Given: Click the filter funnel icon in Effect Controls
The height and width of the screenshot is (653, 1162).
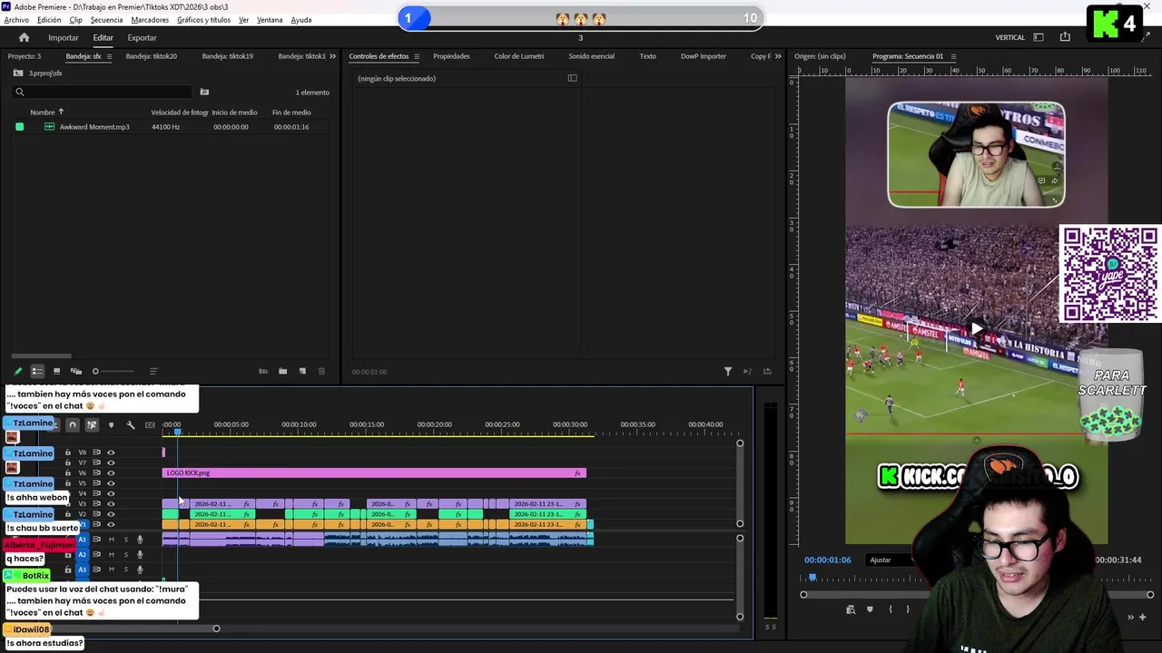Looking at the screenshot, I should [728, 371].
